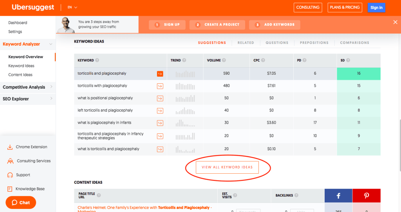Open arrow icon for torticollis with plagiocephaly
Image resolution: width=401 pixels, height=212 pixels.
click(160, 86)
